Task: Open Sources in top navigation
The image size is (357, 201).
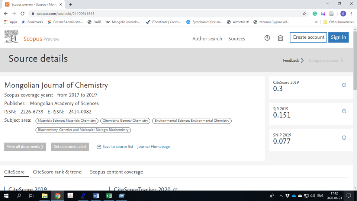Action: click(237, 39)
